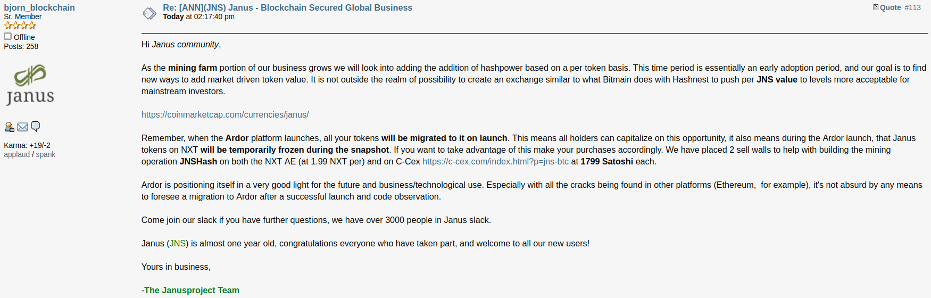Open the c-cex.com jns-btc exchange link
Screen dimensions: 931x298
(x=495, y=161)
